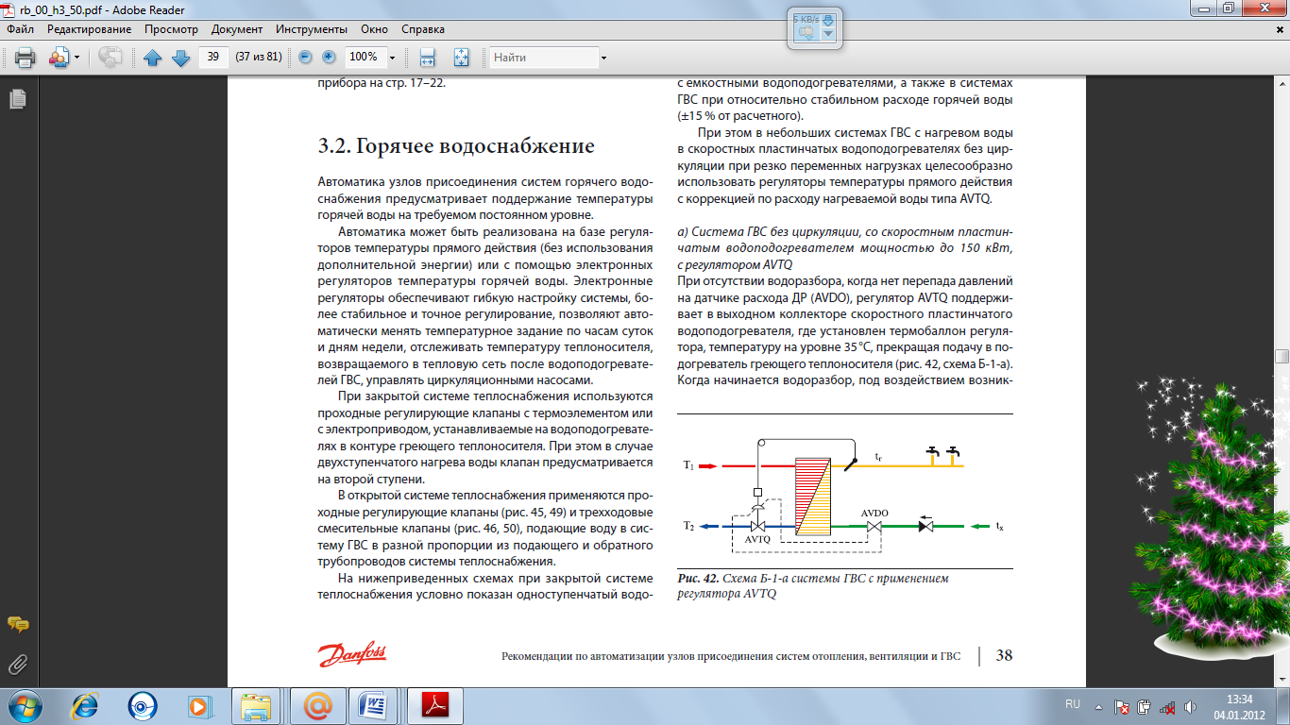Viewport: 1290px width, 725px height.
Task: Expand the zoom percentage dropdown arrow
Action: [392, 58]
